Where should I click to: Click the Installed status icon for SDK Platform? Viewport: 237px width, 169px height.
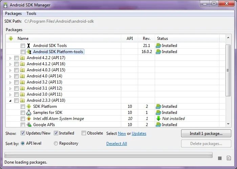click(x=158, y=106)
